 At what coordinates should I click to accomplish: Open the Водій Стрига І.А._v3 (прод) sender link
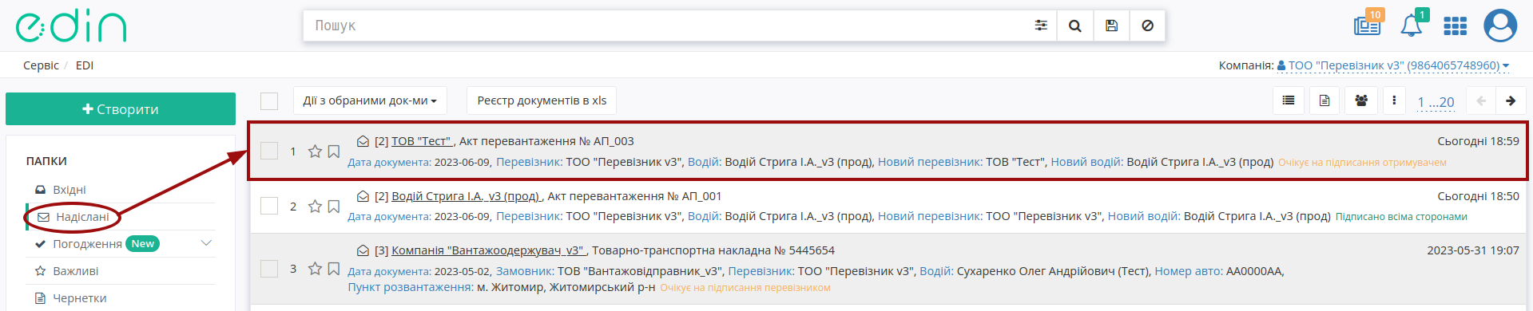pyautogui.click(x=467, y=196)
